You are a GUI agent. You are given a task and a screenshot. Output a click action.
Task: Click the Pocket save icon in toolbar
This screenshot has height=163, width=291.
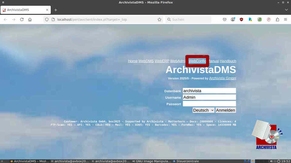click(x=225, y=19)
